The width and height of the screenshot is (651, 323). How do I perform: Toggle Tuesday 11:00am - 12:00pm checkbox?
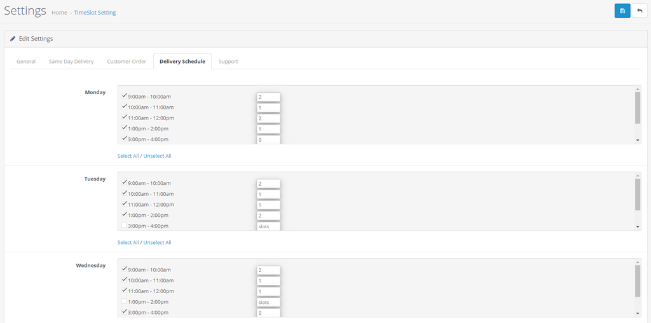124,204
